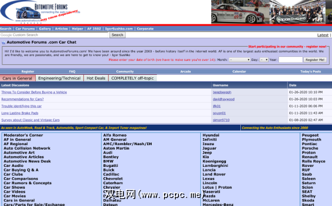The image size is (332, 206).
Task: Open the Car Buying Q & A forum
Action: tap(21, 170)
